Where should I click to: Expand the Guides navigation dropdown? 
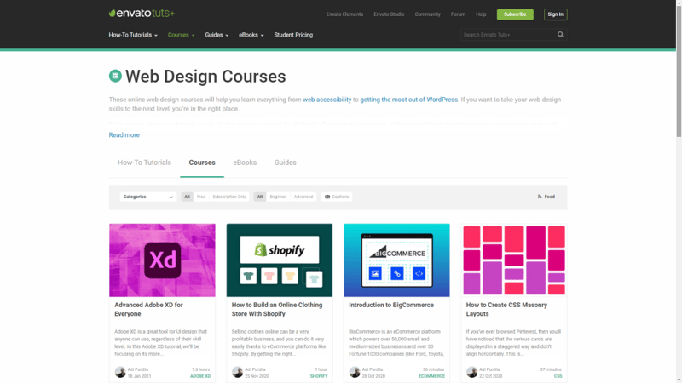pos(217,35)
